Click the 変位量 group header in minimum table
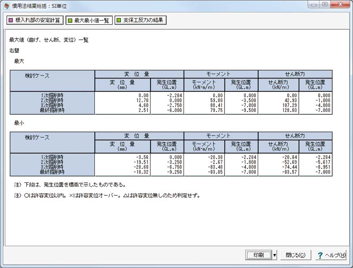Viewport: 353px width, 268px height. click(139, 136)
